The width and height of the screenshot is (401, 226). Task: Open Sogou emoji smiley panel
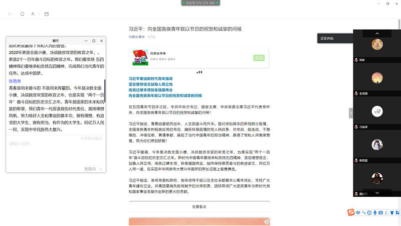pos(369,212)
